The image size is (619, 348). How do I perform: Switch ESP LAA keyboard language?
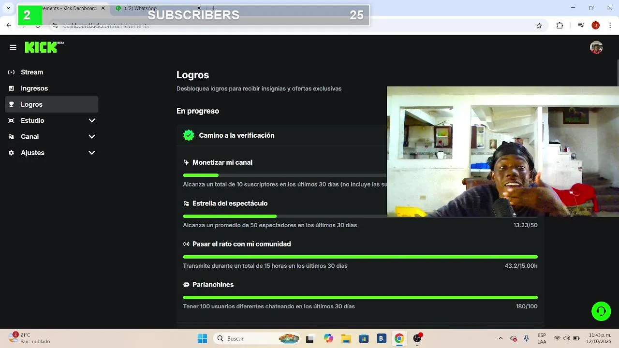coord(542,338)
